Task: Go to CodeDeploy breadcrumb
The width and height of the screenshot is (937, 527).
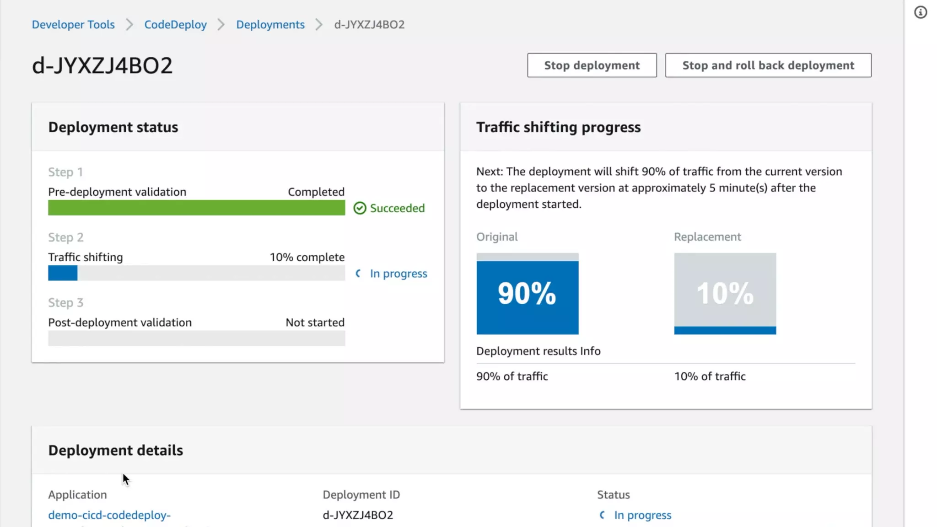Action: point(175,25)
